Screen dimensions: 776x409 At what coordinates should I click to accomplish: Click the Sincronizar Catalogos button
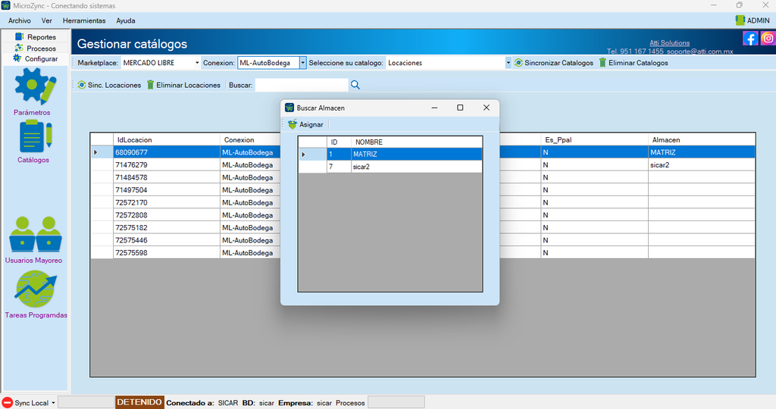[554, 63]
